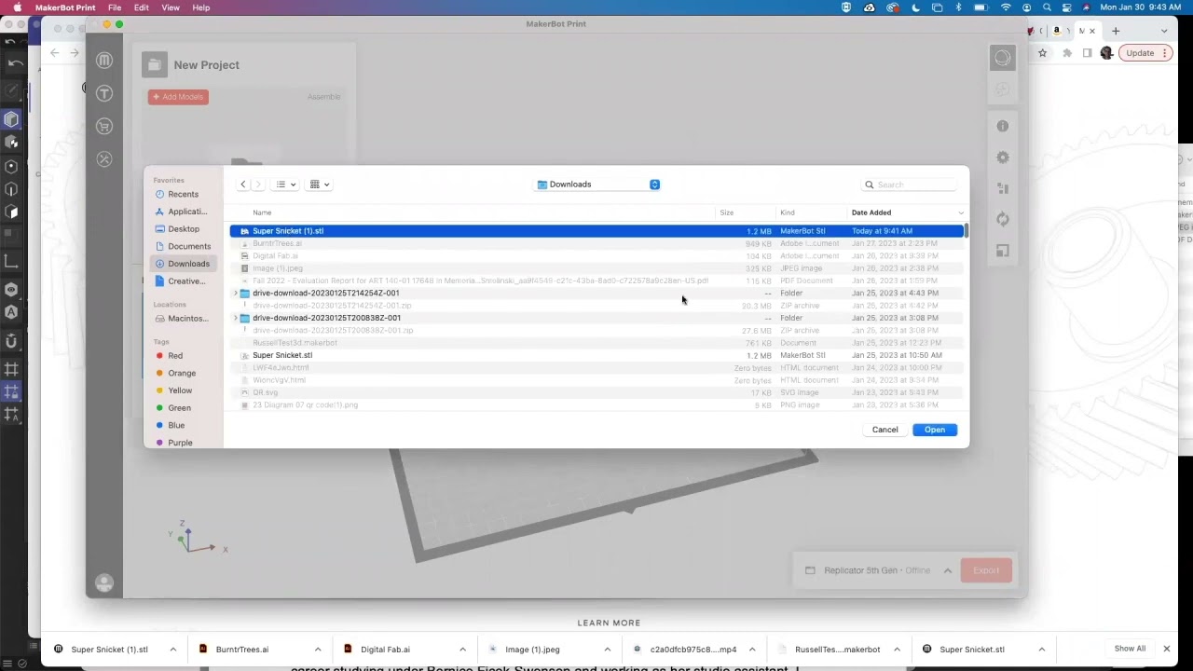This screenshot has height=671, width=1193.
Task: Select the Orange tag in sidebar
Action: pyautogui.click(x=182, y=373)
